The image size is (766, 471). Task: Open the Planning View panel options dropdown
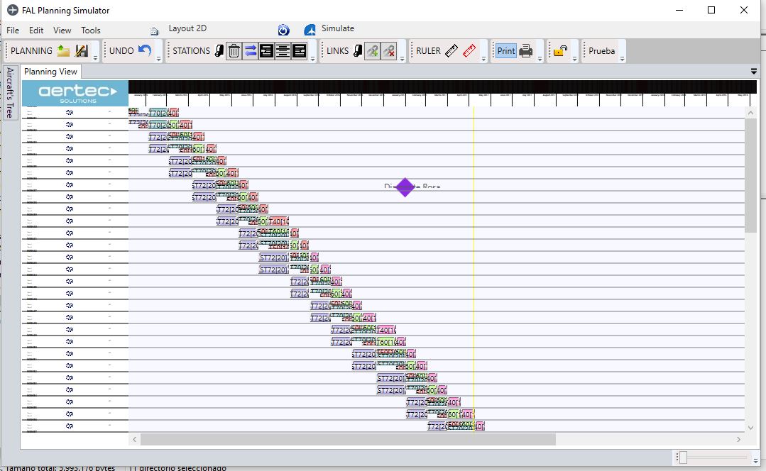pyautogui.click(x=754, y=72)
